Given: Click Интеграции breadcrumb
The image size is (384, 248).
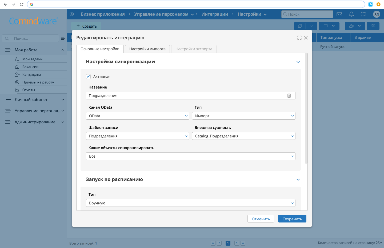Looking at the screenshot, I should click(215, 14).
